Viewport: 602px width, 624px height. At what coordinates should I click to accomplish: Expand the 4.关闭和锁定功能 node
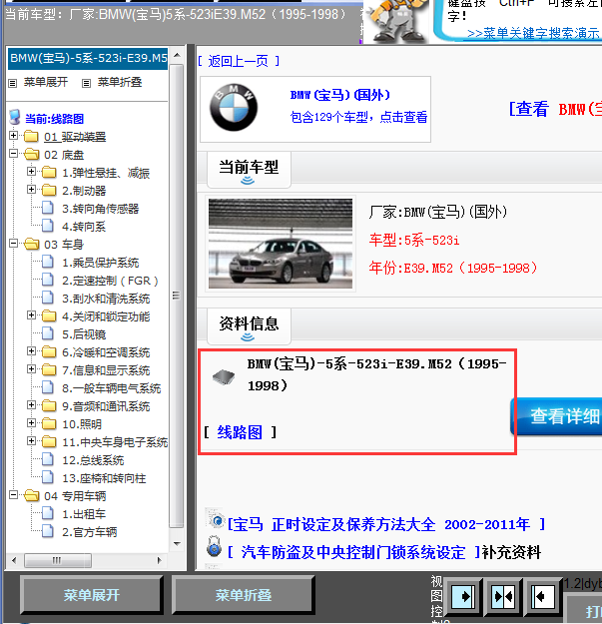tap(31, 315)
